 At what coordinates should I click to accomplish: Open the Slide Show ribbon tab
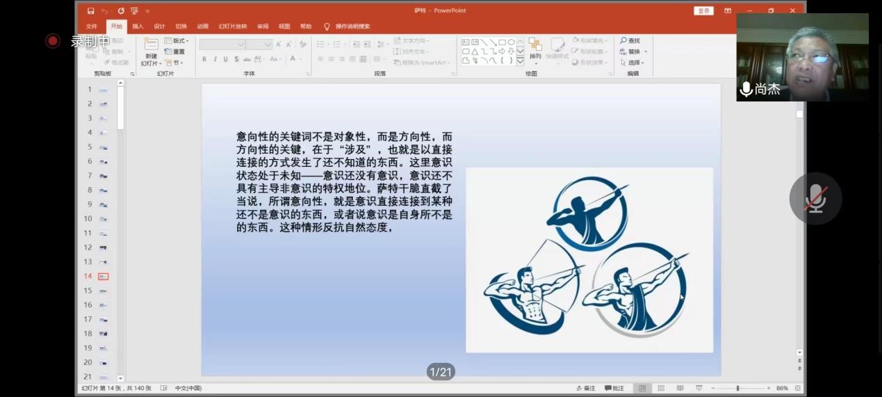coord(232,26)
